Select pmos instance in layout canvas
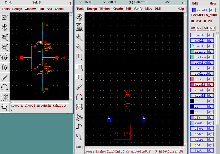The image size is (220, 154). point(126,101)
